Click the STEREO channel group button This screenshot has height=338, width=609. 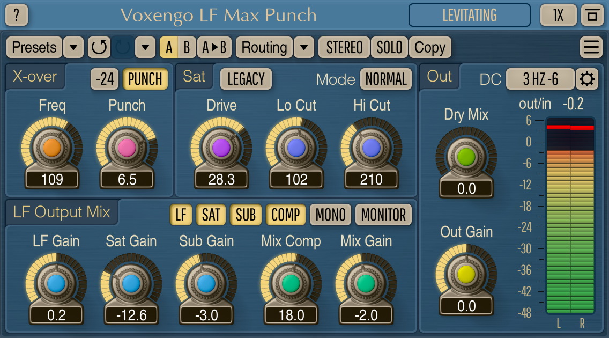[x=344, y=47]
